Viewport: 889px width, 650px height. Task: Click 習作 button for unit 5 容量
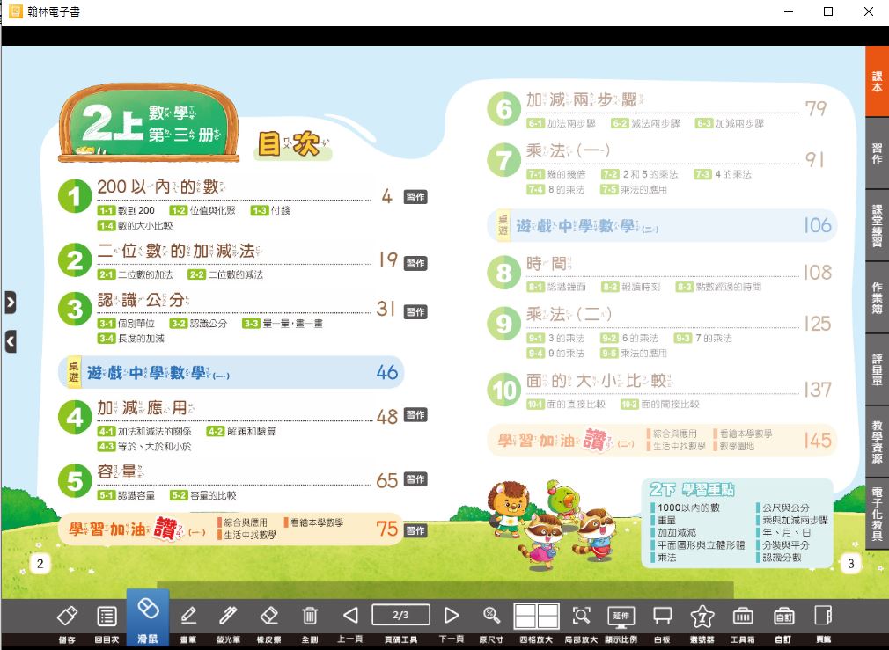coord(415,479)
